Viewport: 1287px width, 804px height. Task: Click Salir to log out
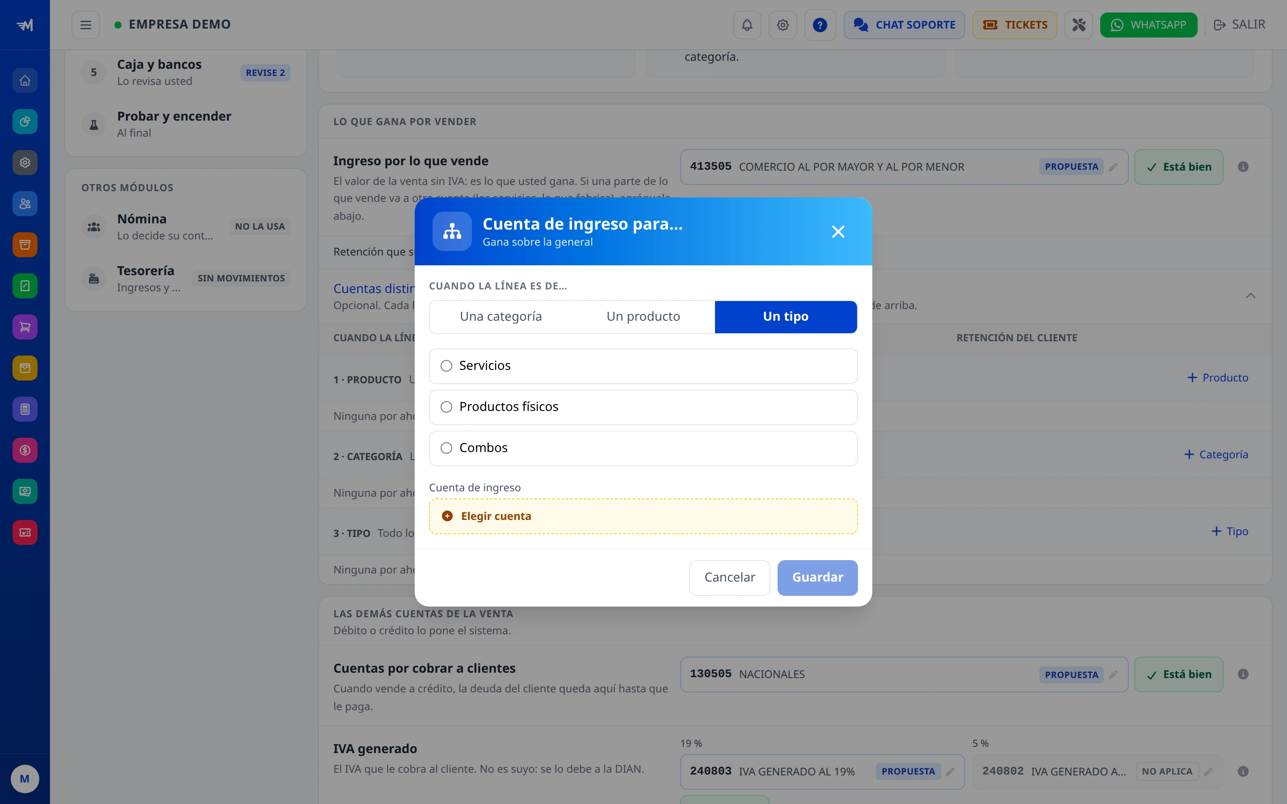1239,25
